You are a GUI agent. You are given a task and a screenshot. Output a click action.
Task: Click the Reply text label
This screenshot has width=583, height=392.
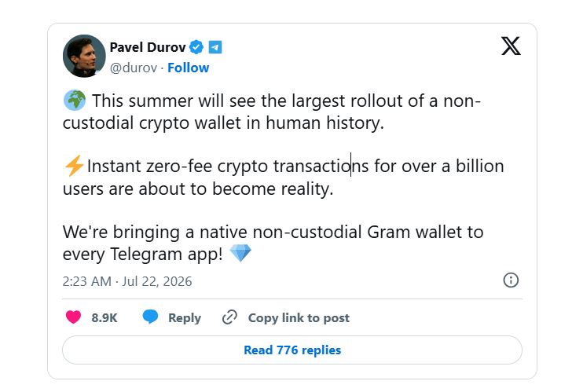point(185,317)
